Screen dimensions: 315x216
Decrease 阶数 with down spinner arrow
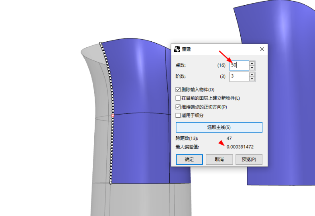point(252,79)
